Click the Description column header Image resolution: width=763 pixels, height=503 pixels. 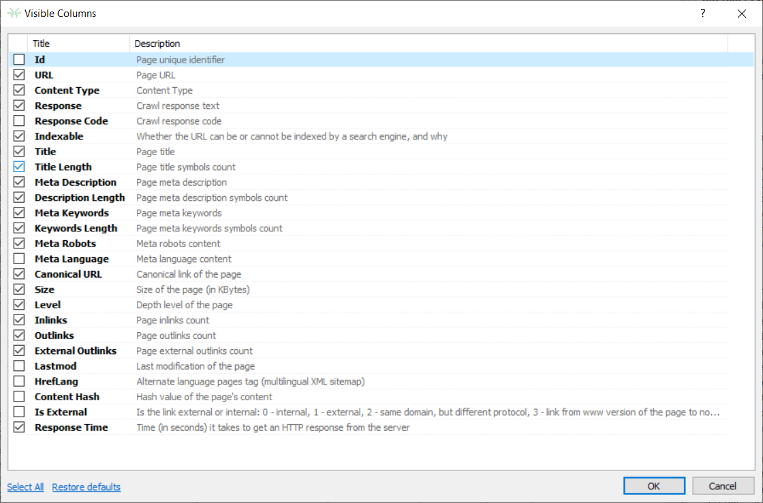pyautogui.click(x=157, y=44)
